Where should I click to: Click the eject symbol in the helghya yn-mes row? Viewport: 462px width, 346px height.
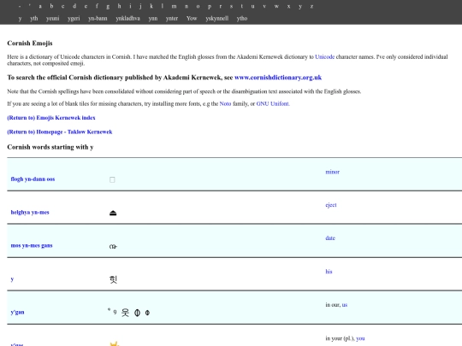point(113,213)
